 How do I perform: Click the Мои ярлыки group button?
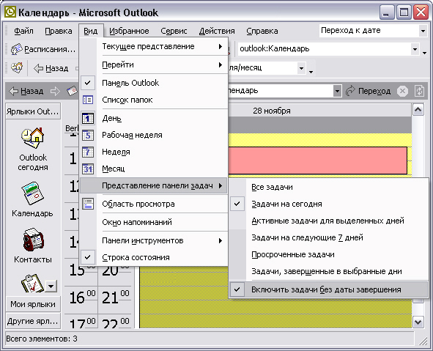pyautogui.click(x=33, y=304)
